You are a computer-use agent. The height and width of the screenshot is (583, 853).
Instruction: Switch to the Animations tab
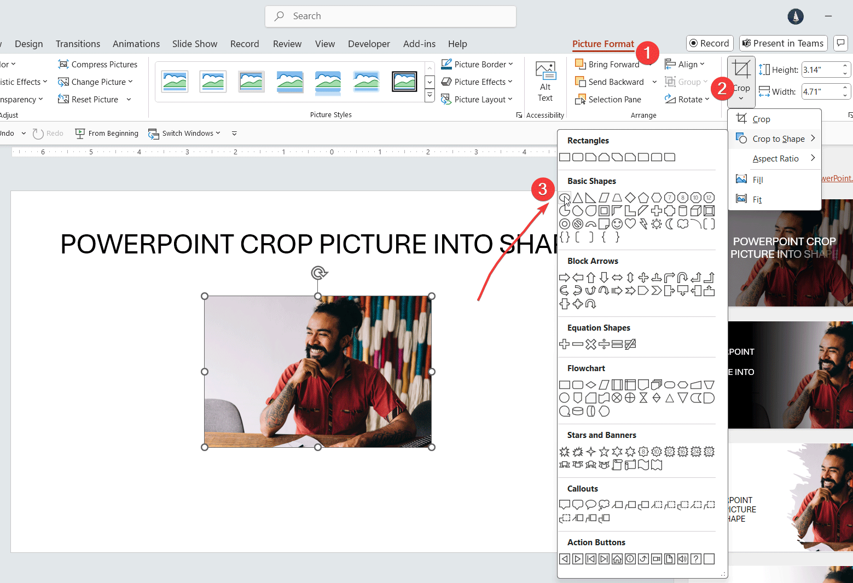pyautogui.click(x=136, y=44)
